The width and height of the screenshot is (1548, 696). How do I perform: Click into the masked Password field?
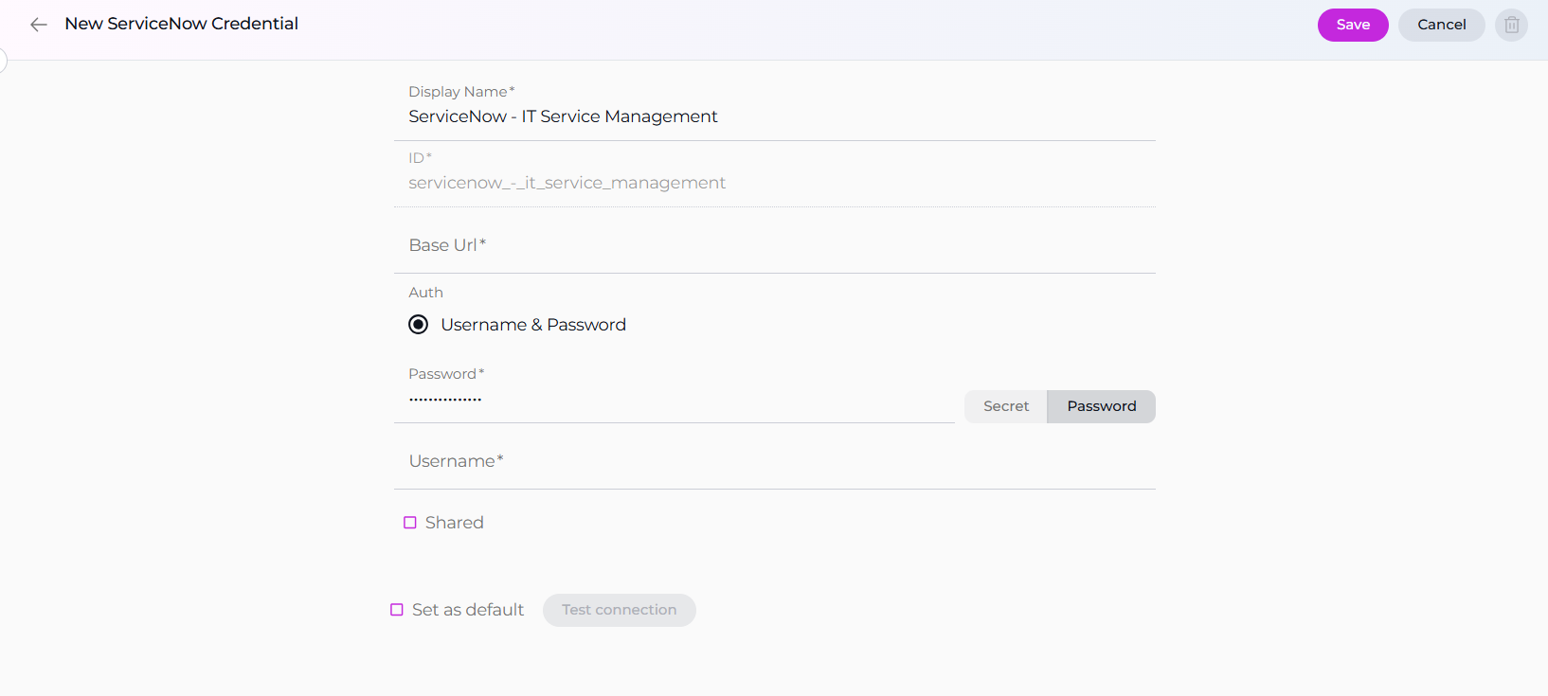point(673,401)
